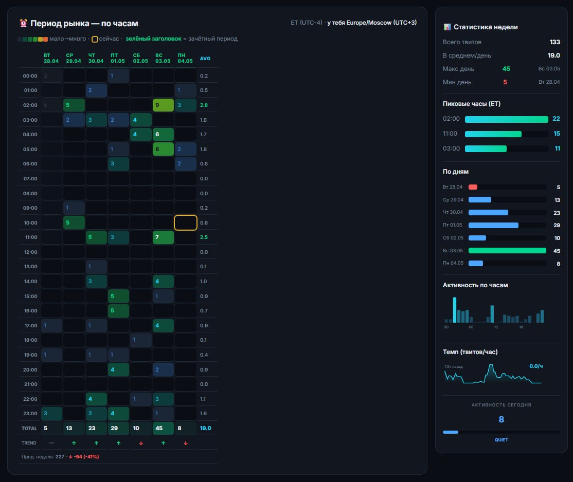This screenshot has height=482, width=573.
Task: Click the 02:00 peak hour bar
Action: coord(507,119)
